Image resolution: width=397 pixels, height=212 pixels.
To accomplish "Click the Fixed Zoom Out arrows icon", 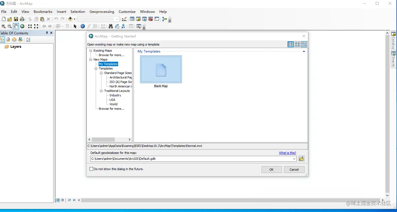I will coord(36,26).
